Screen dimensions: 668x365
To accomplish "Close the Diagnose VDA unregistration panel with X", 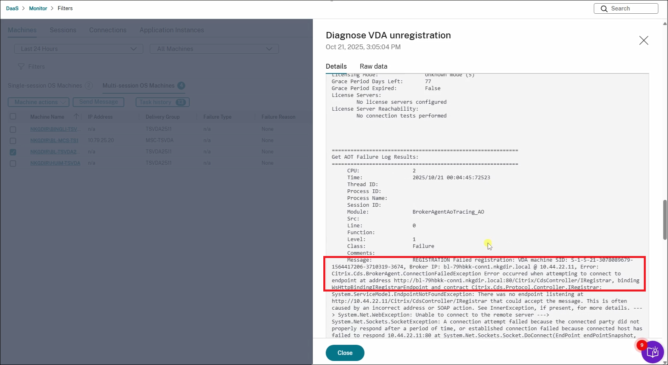I will [643, 40].
